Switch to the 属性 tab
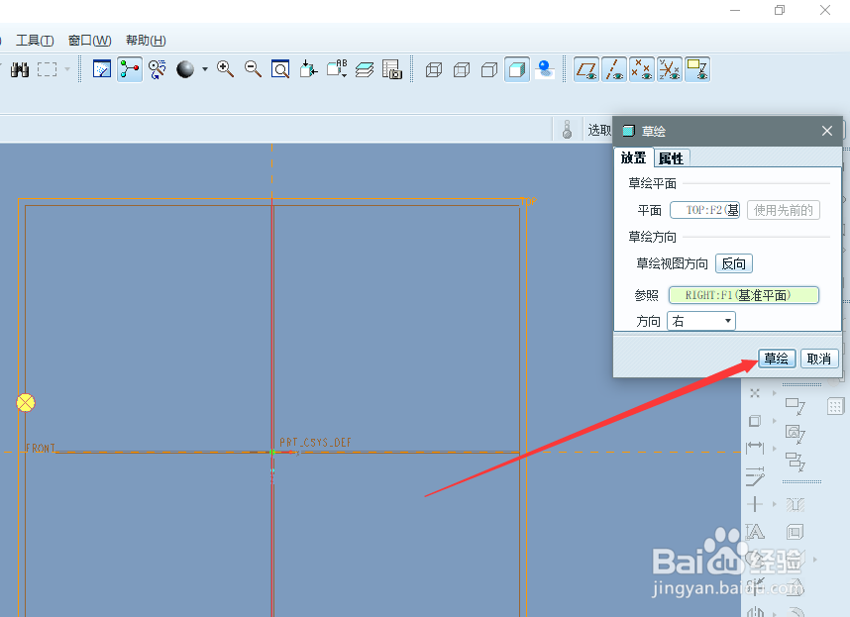This screenshot has height=617, width=850. point(672,158)
